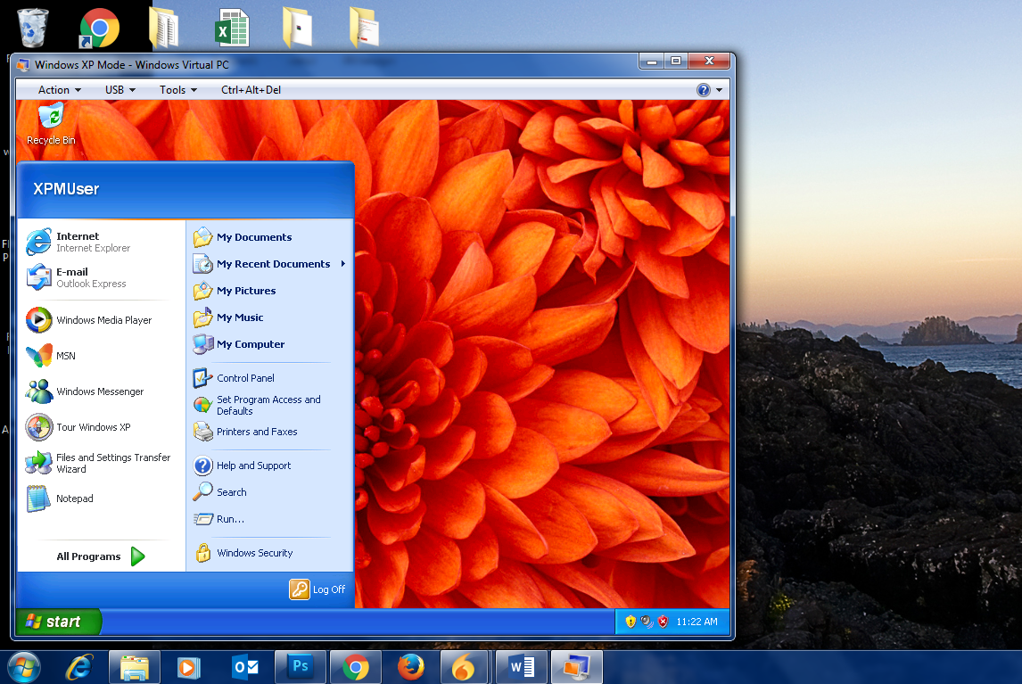Select the first folder icon on host desktop

coord(164,28)
